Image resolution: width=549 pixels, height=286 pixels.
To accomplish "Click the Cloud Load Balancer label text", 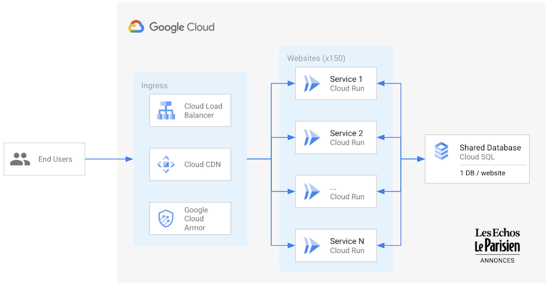I will (203, 110).
